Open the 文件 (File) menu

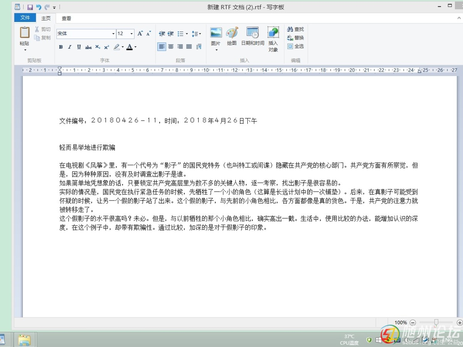pos(25,18)
